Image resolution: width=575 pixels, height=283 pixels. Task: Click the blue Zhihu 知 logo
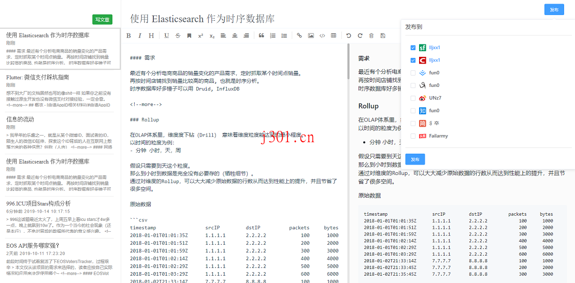pos(423,111)
